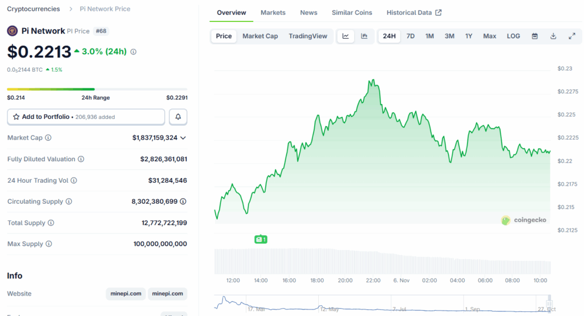Click the $0.2275 price axis label
Viewport: 584px width, 316px height.
(x=568, y=92)
